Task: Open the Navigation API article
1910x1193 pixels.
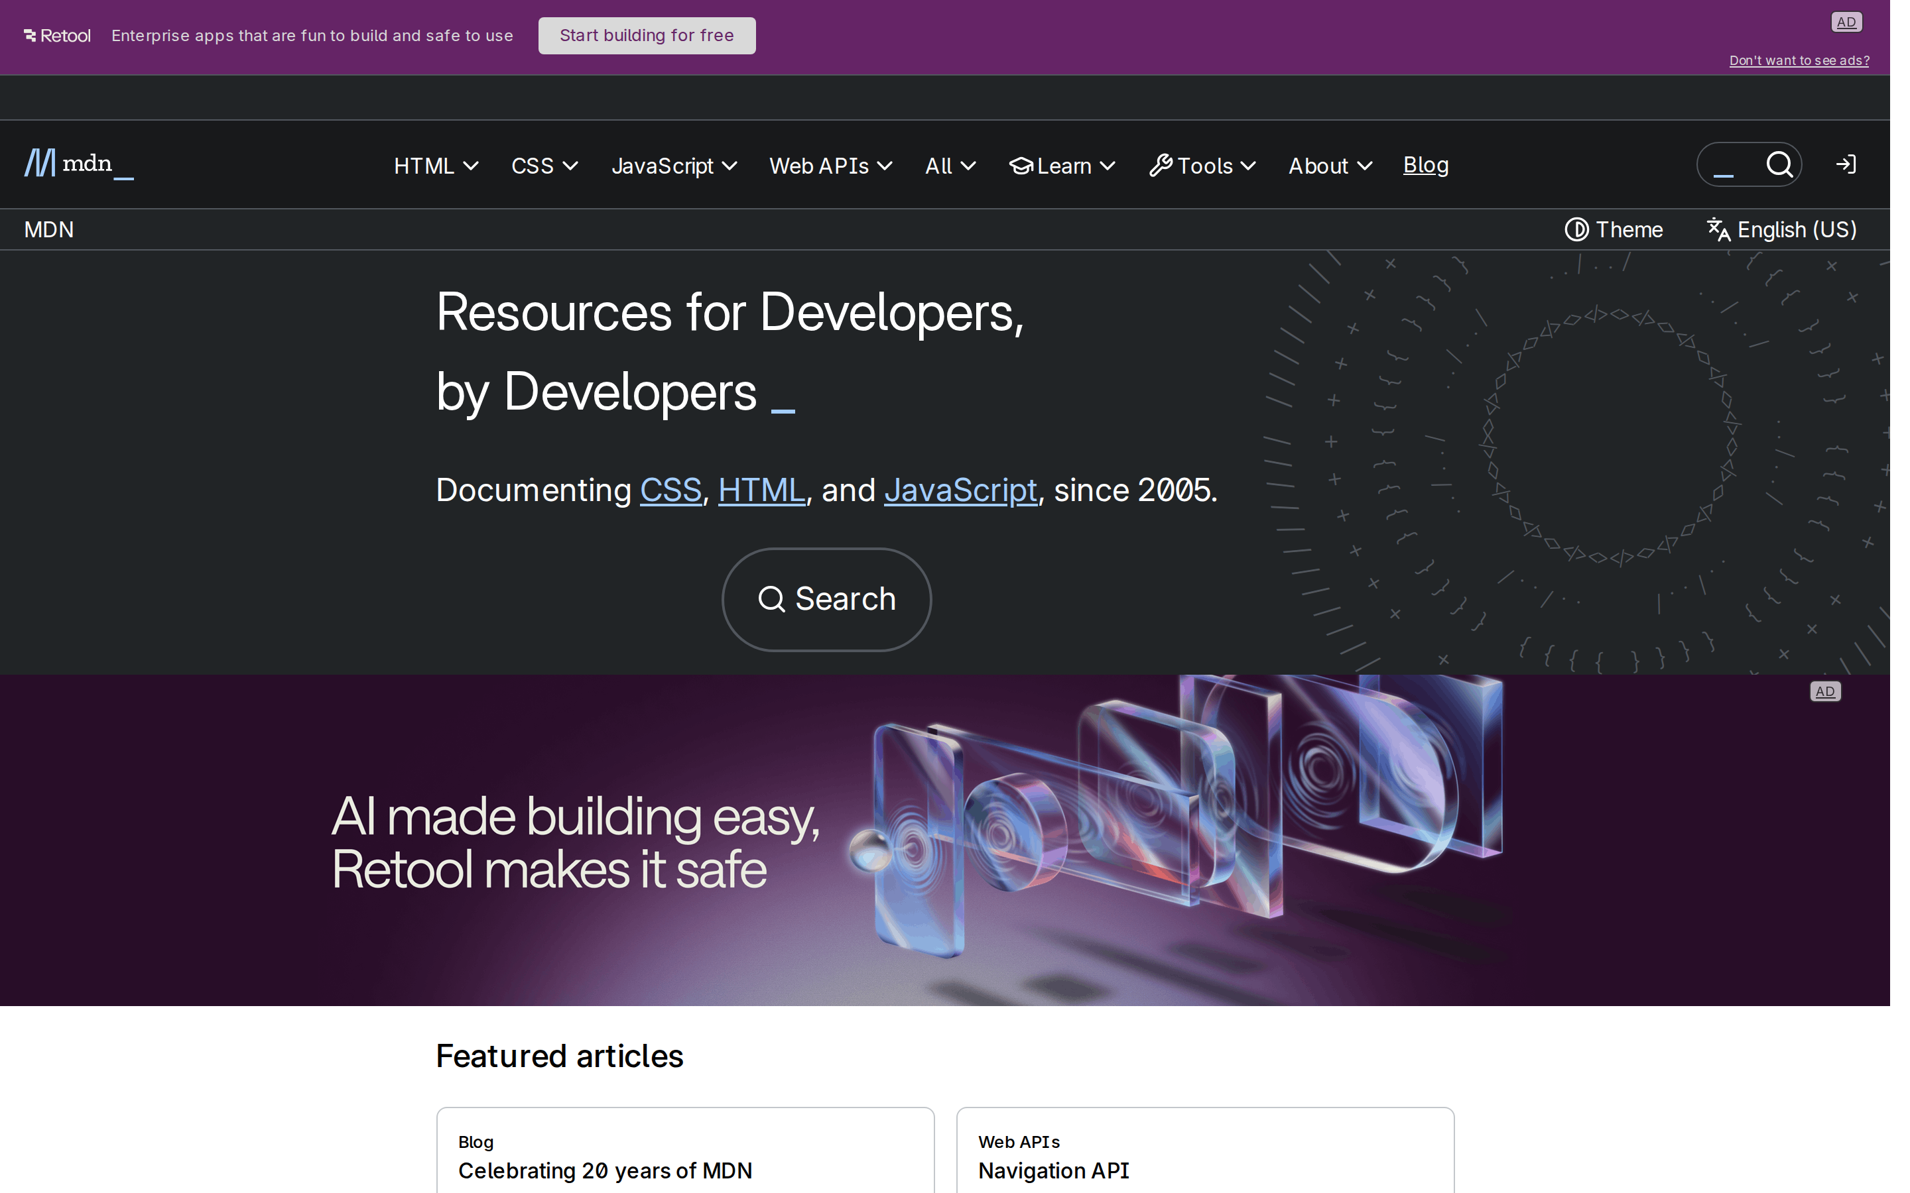Action: point(1053,1170)
